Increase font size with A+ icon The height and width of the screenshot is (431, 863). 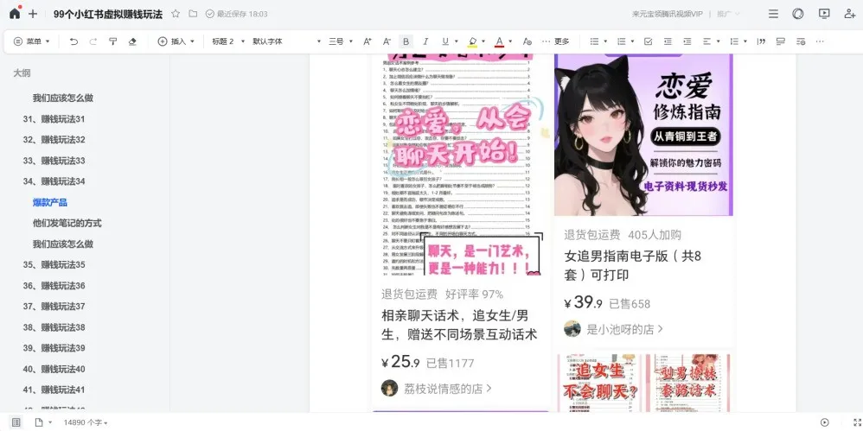pos(368,41)
